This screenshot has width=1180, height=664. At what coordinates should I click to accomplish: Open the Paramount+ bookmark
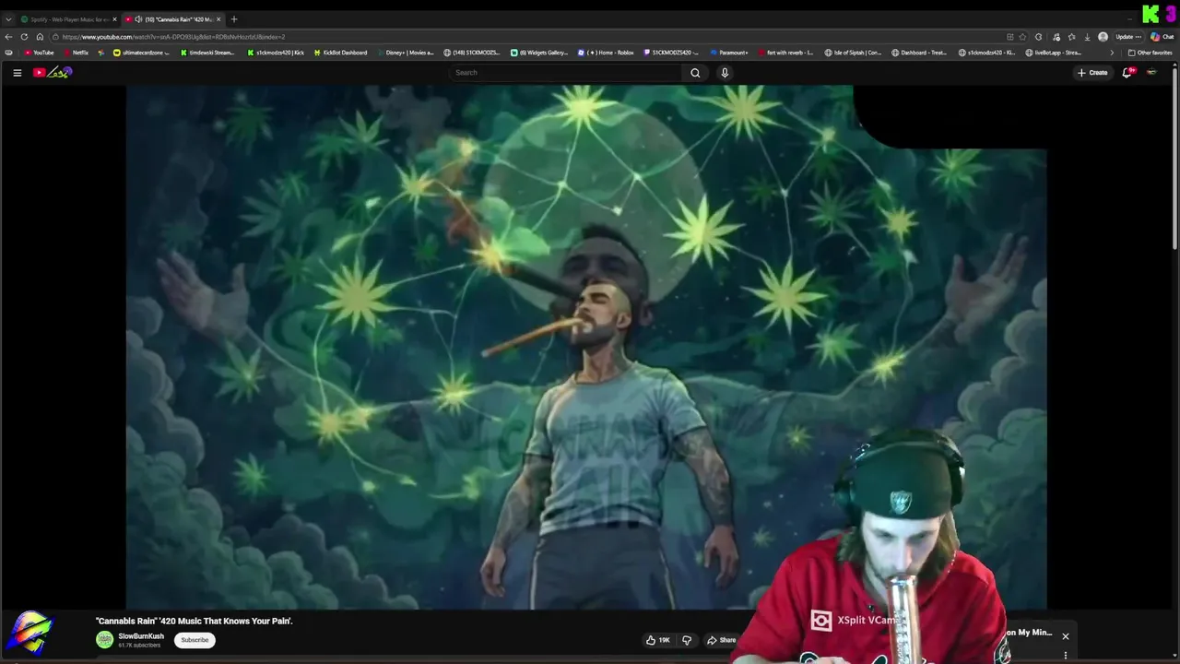(x=728, y=53)
